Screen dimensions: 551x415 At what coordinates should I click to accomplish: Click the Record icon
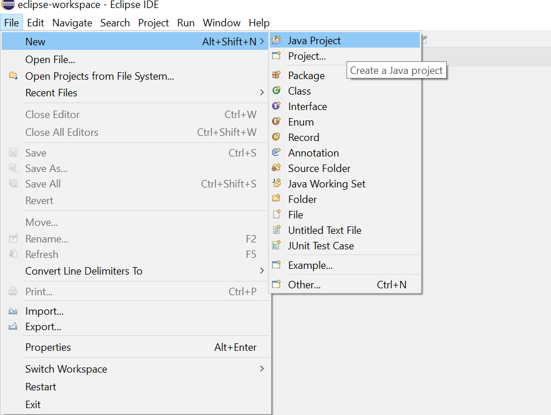[277, 137]
